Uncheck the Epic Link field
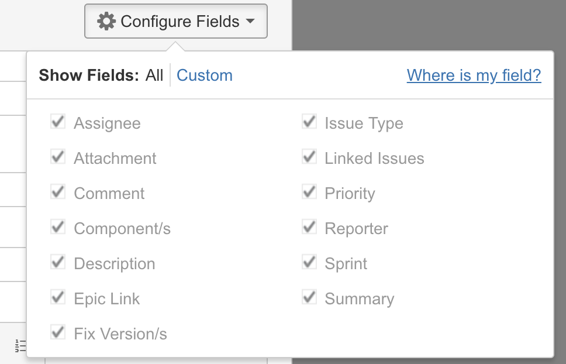566x364 pixels. point(58,298)
